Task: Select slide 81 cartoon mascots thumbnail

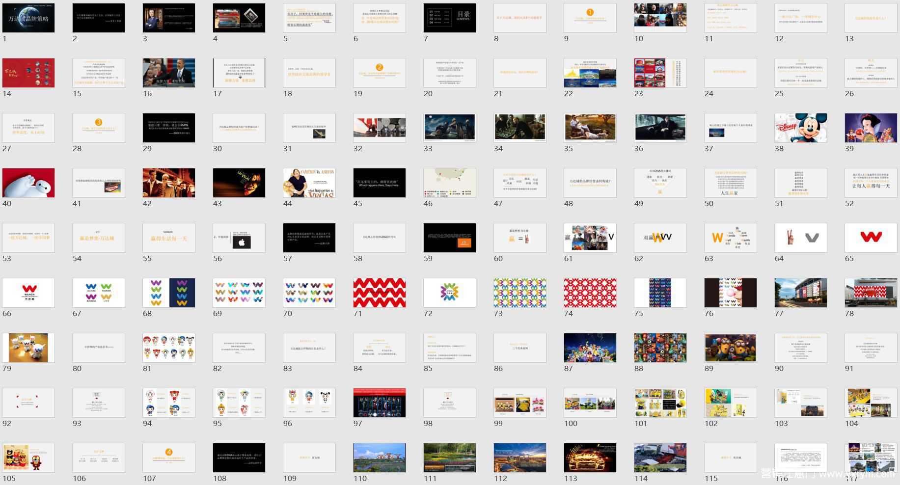Action: point(169,348)
